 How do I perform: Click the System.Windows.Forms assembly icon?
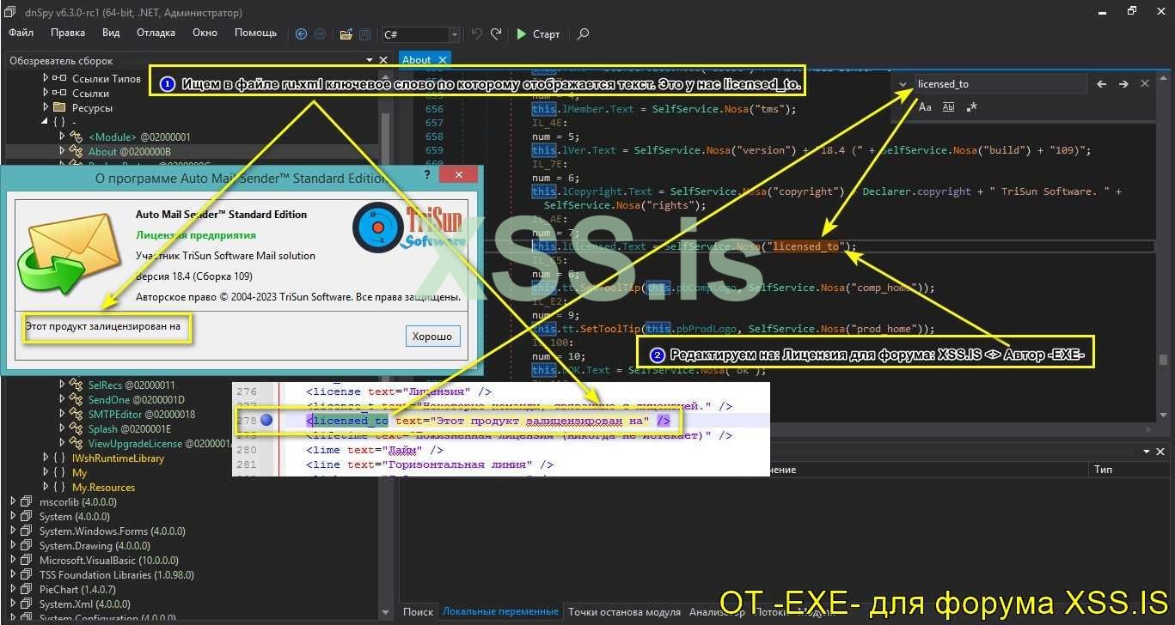pos(28,531)
